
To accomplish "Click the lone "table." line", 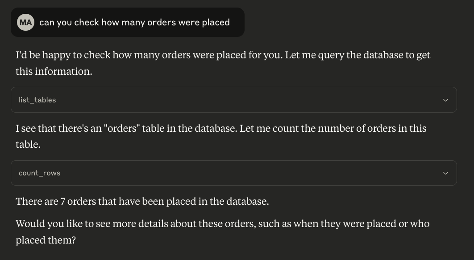I will point(28,144).
